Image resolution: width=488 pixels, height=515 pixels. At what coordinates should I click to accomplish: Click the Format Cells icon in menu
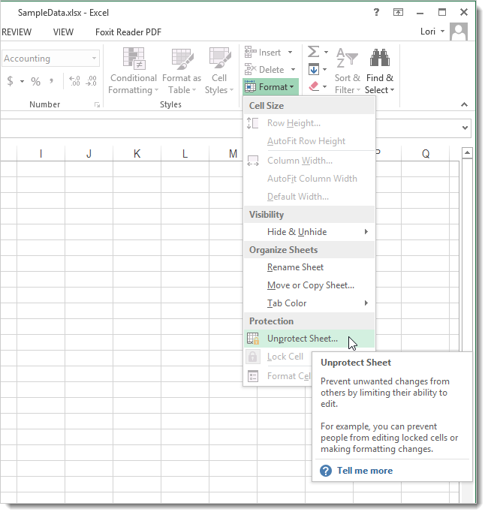(x=252, y=376)
